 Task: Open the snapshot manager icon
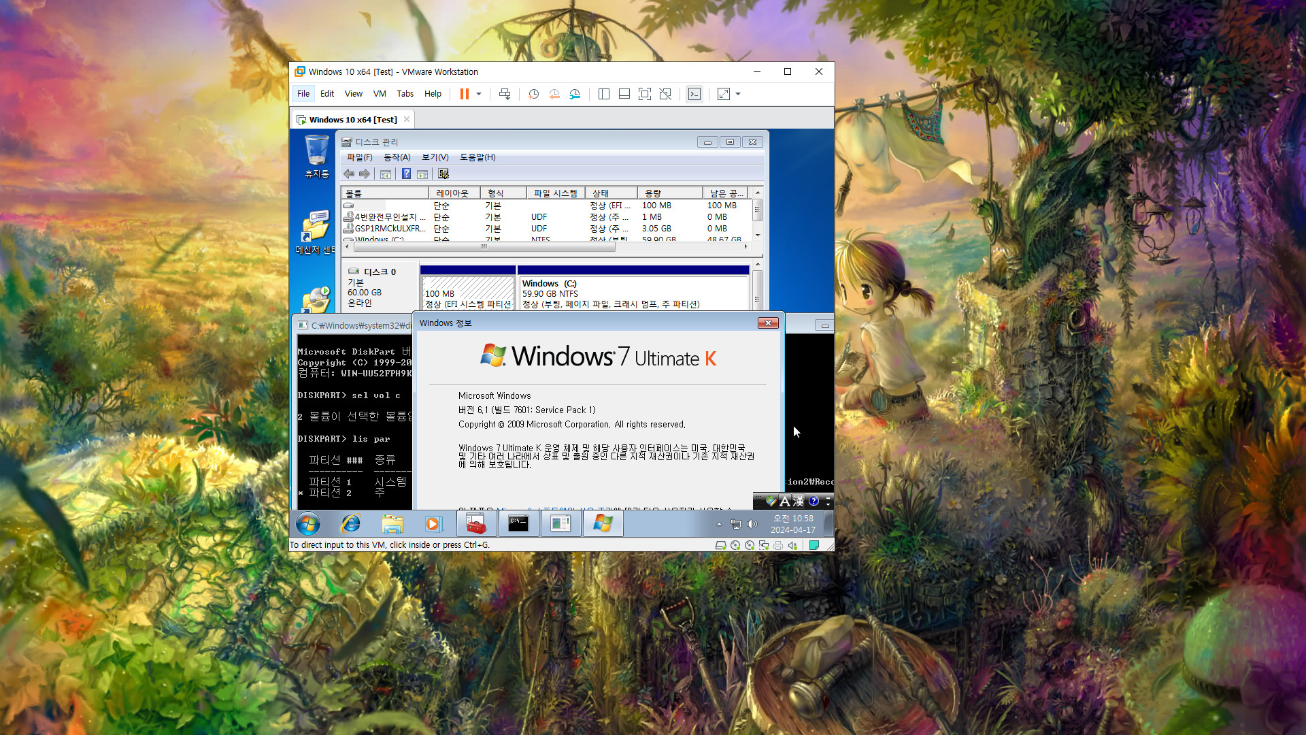pyautogui.click(x=575, y=94)
